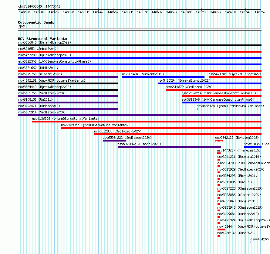Click the purple bar for nsv5970662

170,147
